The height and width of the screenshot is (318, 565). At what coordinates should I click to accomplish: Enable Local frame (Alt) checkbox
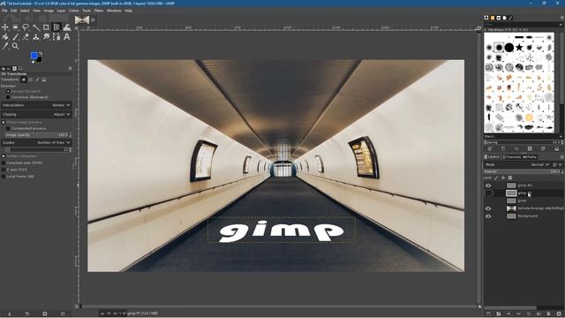click(x=4, y=177)
